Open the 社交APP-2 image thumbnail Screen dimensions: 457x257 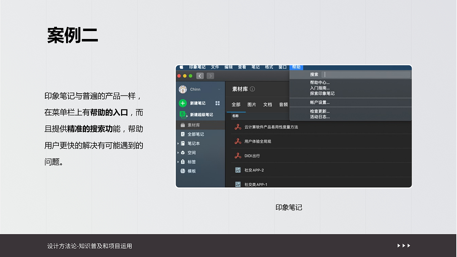[x=238, y=170]
